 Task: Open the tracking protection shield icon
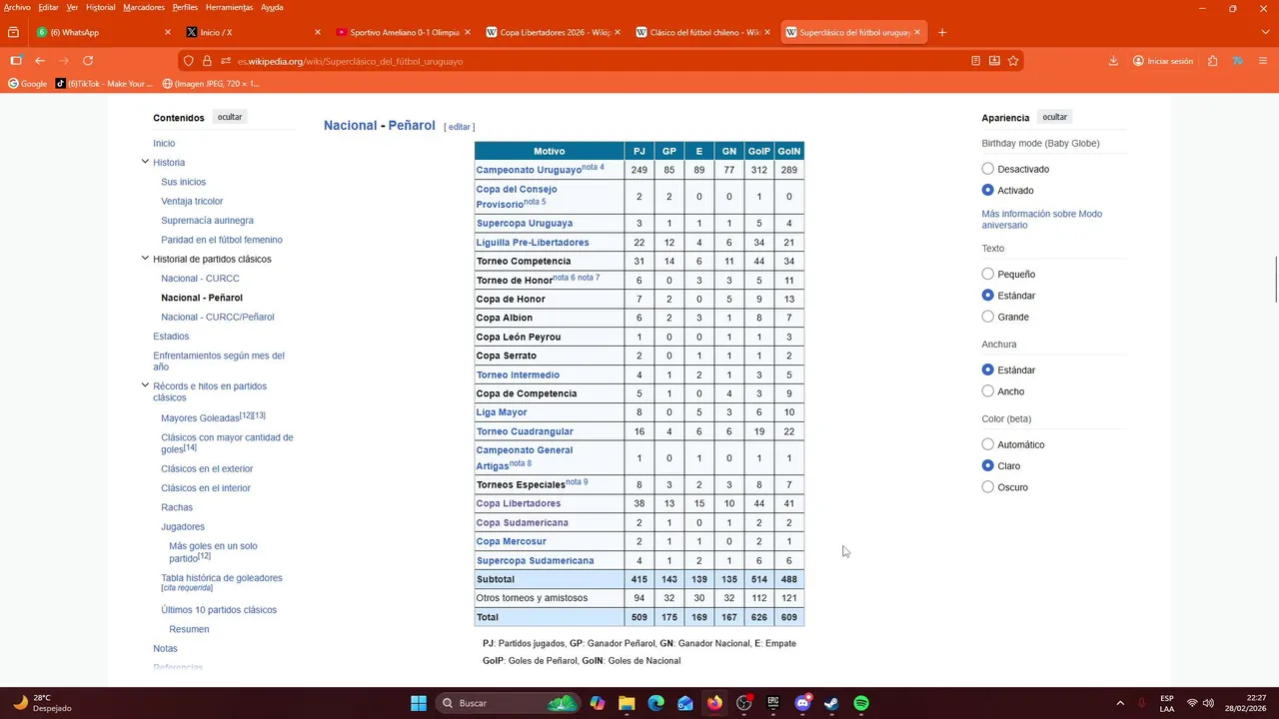(188, 61)
